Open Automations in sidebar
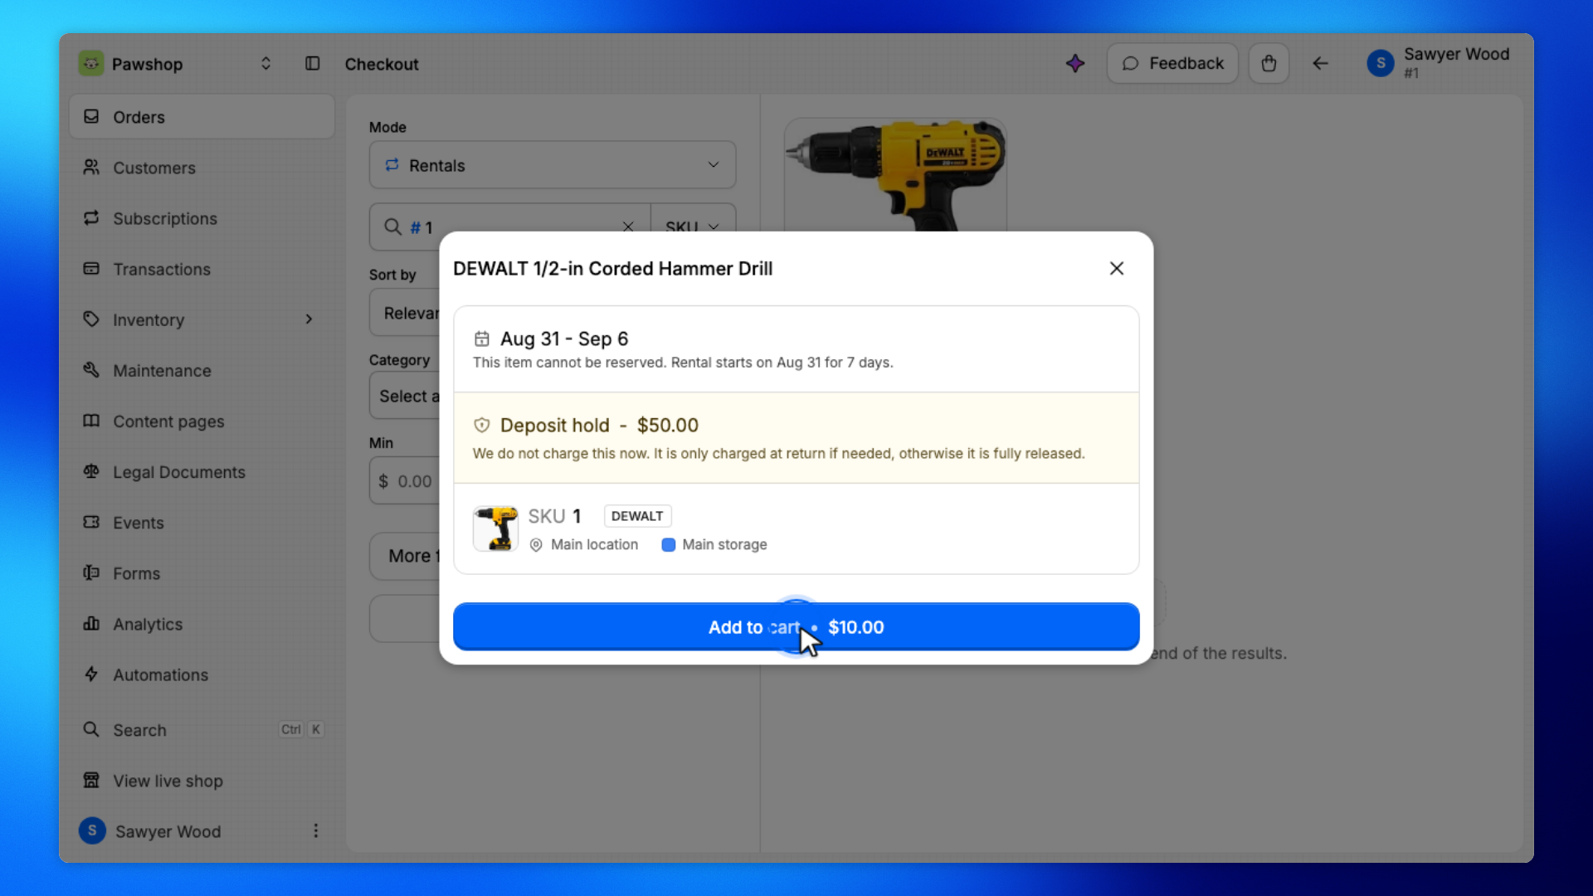 [x=202, y=674]
